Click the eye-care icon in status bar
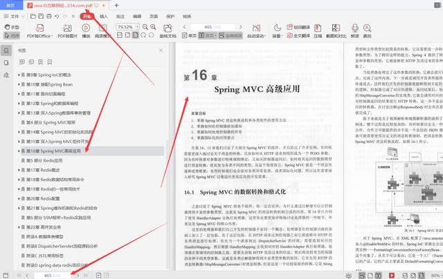The image size is (443, 279). (349, 276)
